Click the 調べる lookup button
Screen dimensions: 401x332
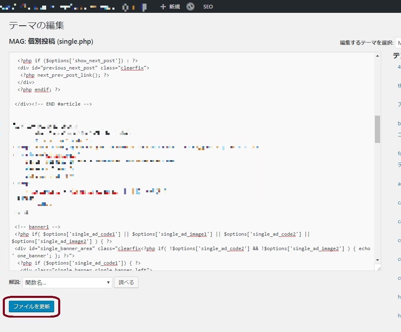click(126, 282)
